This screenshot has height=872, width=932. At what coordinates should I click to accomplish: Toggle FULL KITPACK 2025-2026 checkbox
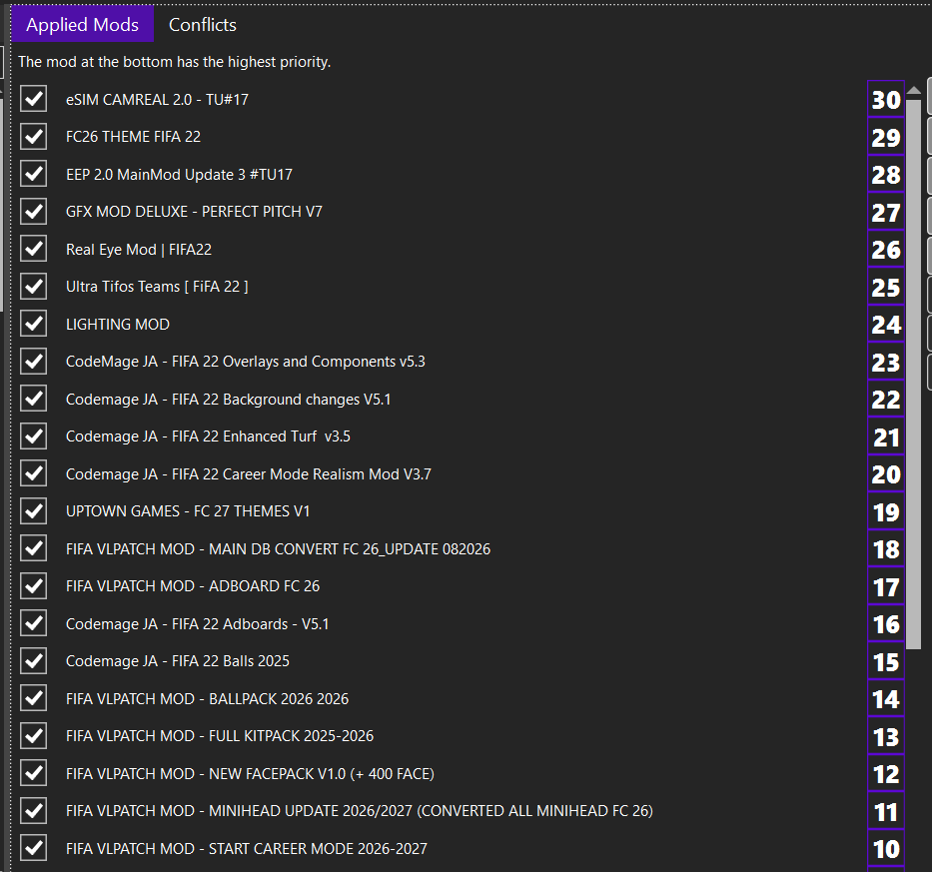pyautogui.click(x=33, y=735)
